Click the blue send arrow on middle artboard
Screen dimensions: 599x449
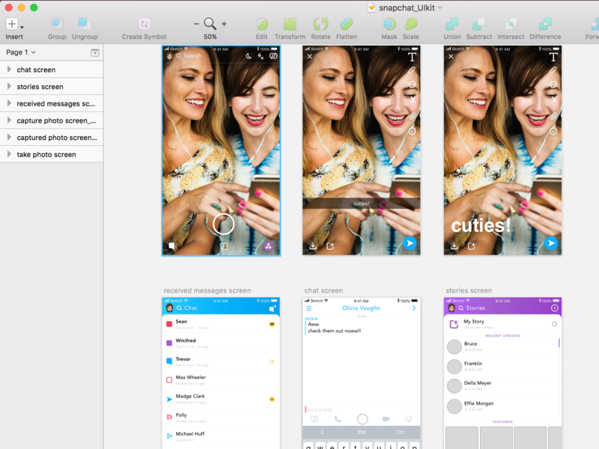point(410,243)
